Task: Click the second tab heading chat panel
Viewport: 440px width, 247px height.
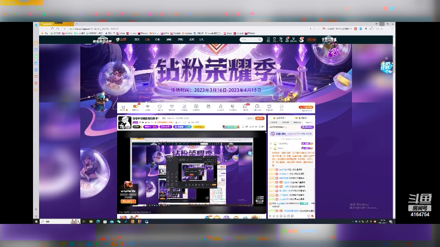Action: (301, 118)
